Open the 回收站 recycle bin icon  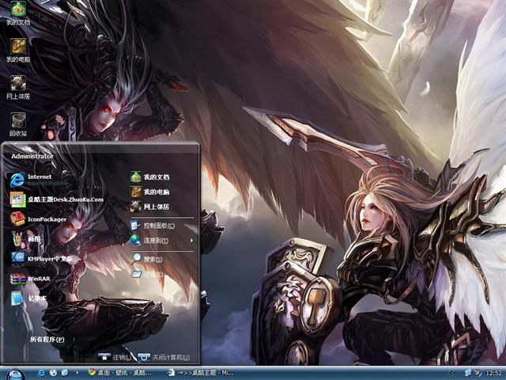(18, 124)
